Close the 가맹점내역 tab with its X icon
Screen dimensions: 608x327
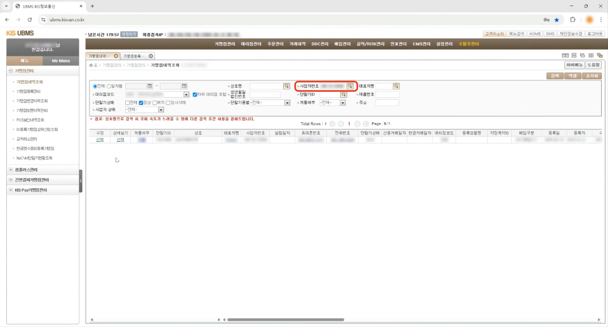[116, 56]
